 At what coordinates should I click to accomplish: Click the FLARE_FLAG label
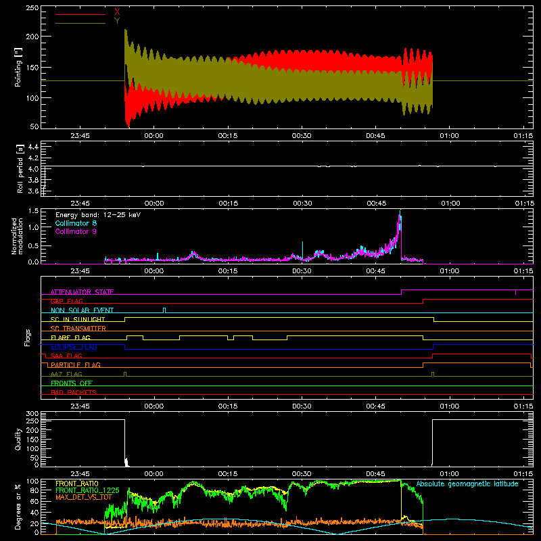click(70, 337)
